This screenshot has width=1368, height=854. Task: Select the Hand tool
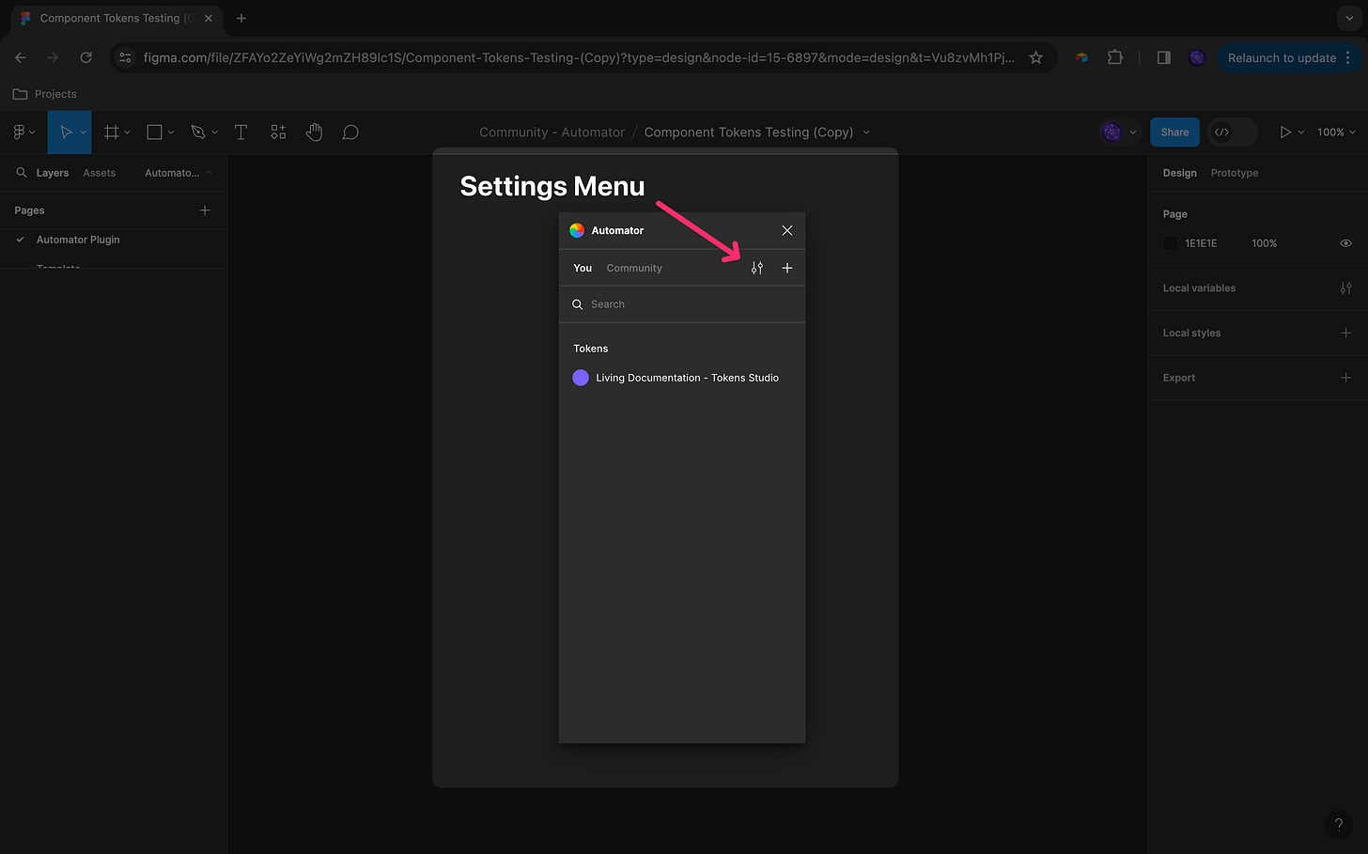coord(314,132)
